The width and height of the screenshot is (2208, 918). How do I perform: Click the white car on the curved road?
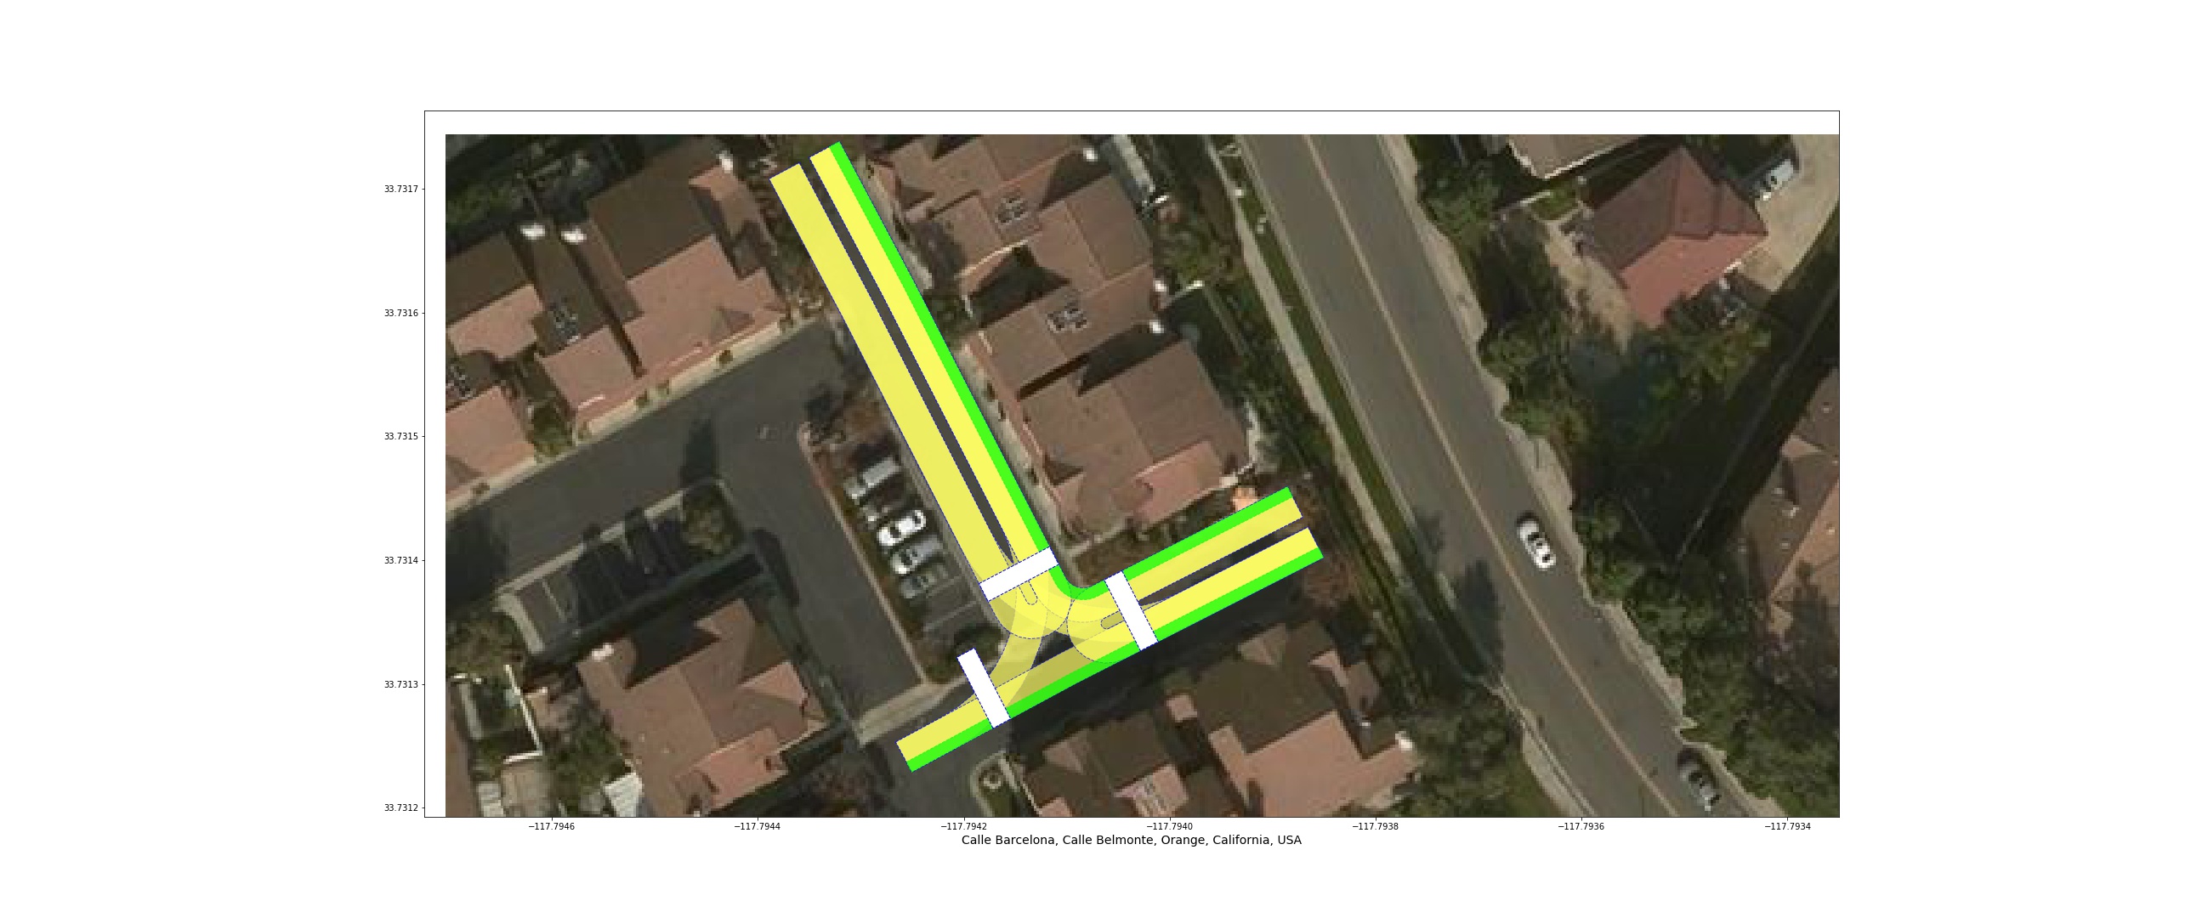[x=1536, y=542]
